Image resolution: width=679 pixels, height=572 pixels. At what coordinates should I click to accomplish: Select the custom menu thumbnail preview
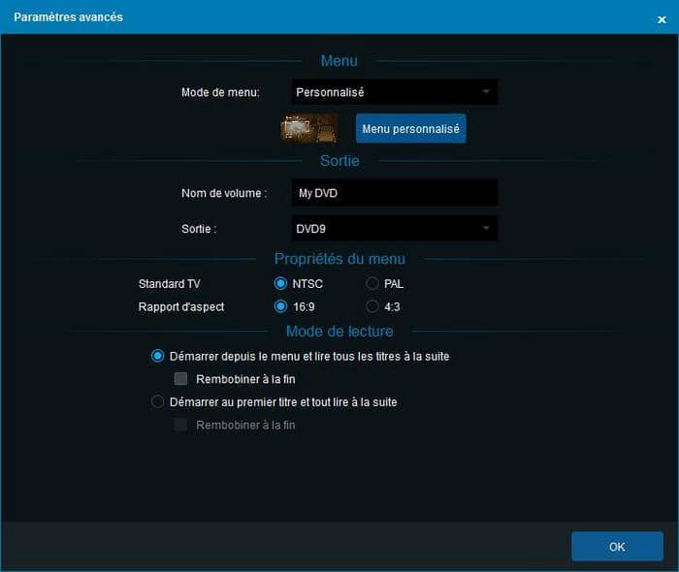pyautogui.click(x=308, y=129)
